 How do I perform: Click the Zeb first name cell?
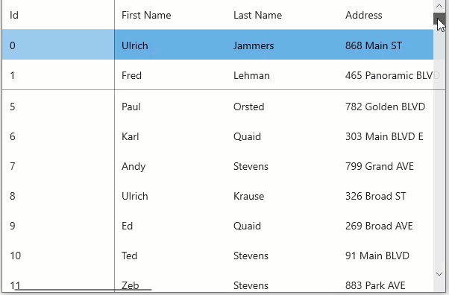click(x=170, y=282)
